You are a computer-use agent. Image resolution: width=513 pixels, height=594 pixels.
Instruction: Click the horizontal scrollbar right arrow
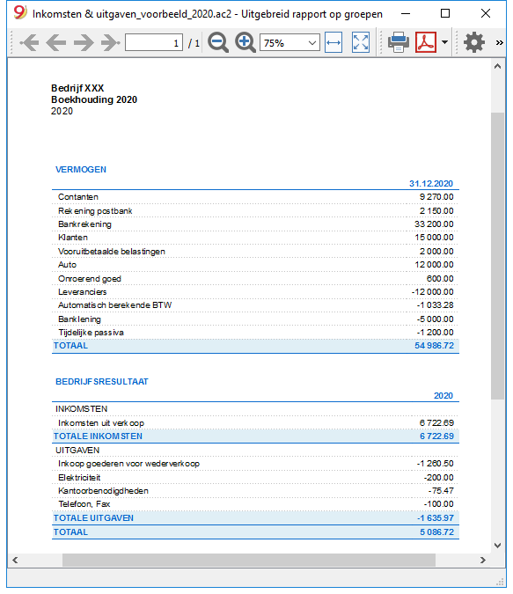(x=483, y=560)
